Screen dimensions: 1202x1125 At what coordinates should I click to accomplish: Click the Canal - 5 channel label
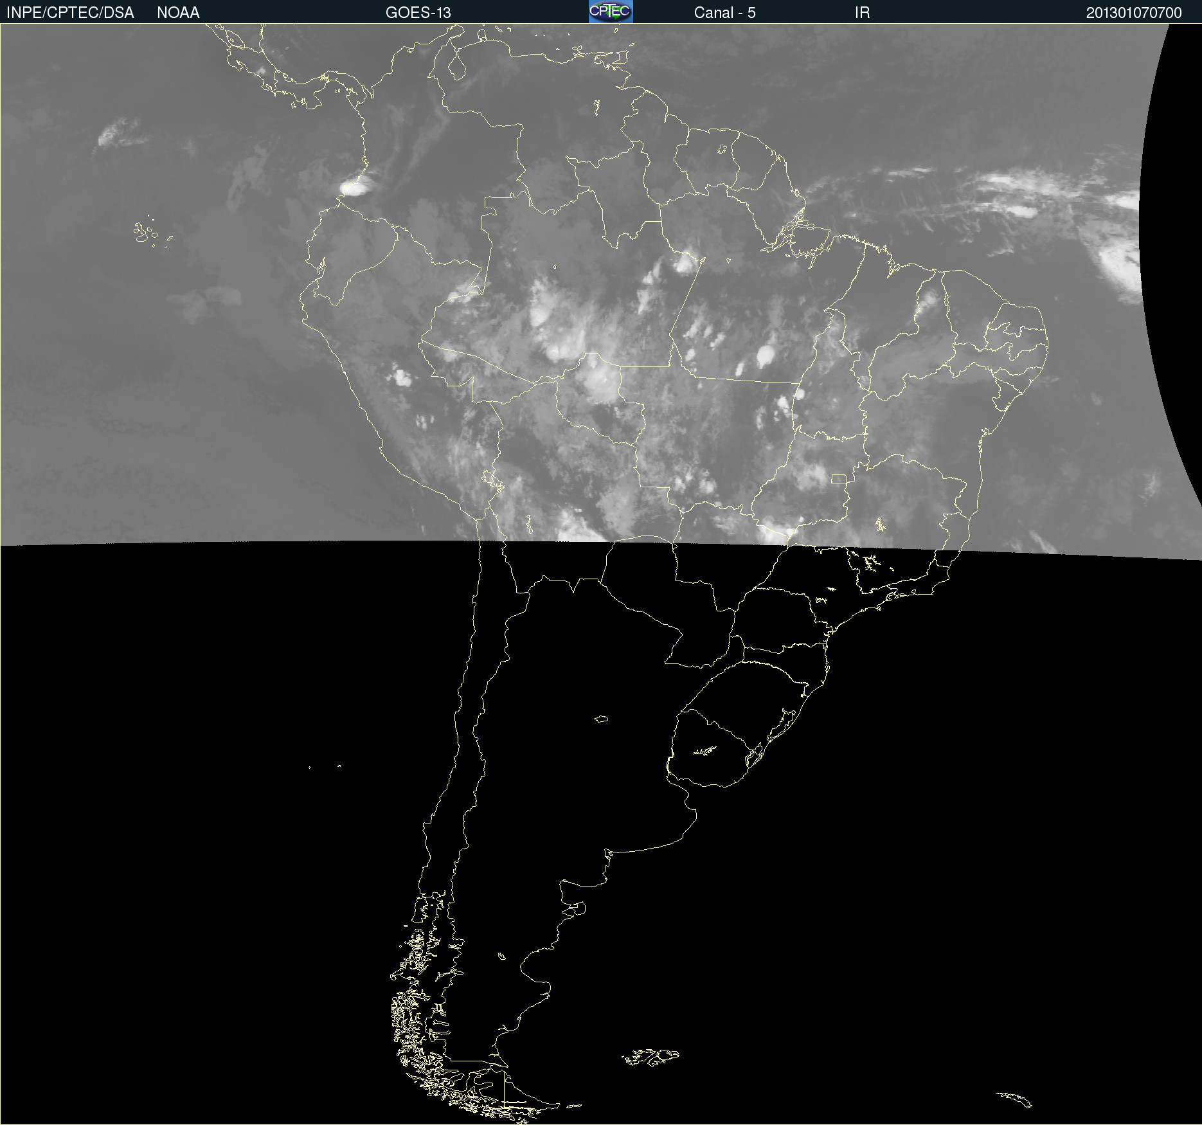tap(724, 13)
